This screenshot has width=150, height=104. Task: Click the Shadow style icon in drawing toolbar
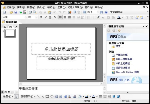tap(114, 97)
